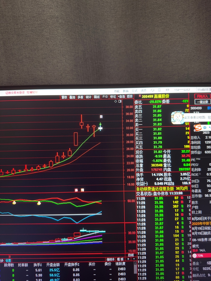Click the 买价 column header

tap(92, 264)
